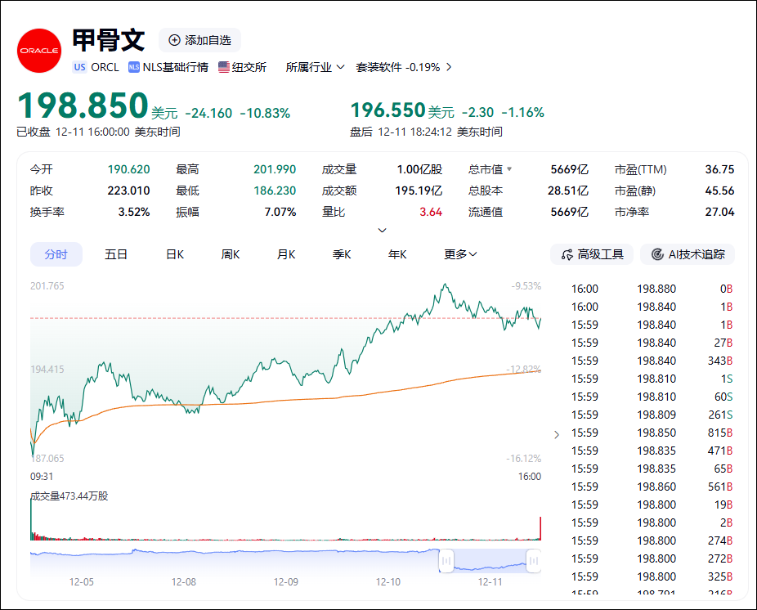Click the US flag NYSE icon

coord(223,67)
